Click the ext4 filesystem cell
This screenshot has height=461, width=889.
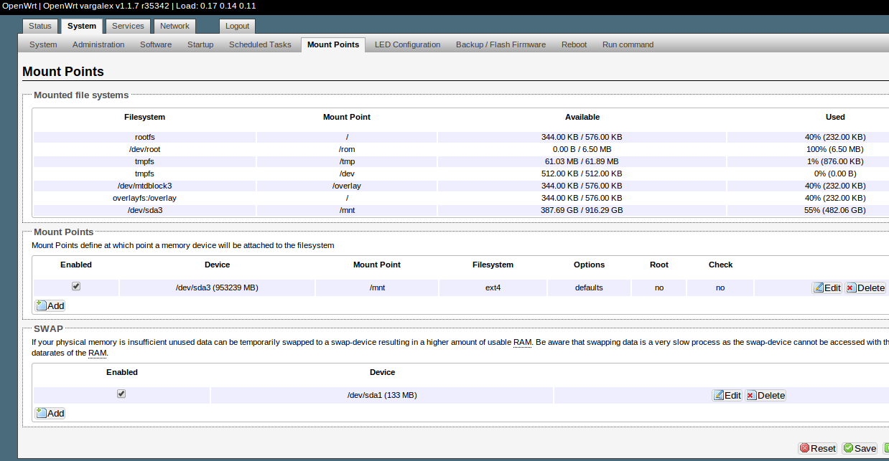coord(493,287)
